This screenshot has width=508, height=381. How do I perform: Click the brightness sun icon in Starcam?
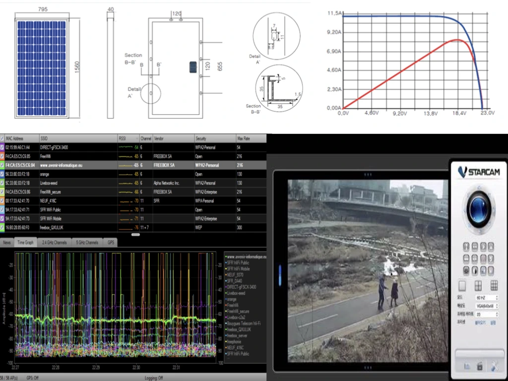[x=466, y=271]
